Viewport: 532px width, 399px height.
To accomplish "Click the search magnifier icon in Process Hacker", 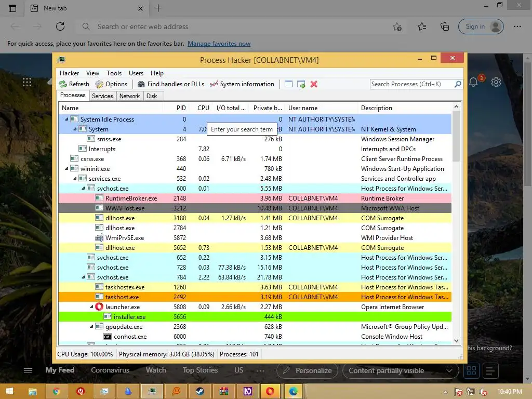I will tap(458, 84).
